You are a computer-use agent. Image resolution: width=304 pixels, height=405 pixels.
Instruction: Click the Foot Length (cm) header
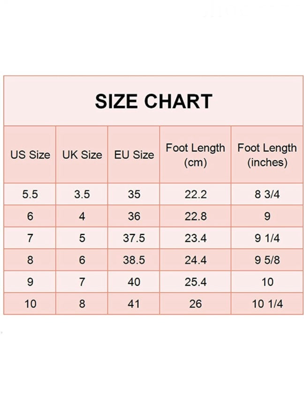pyautogui.click(x=196, y=155)
